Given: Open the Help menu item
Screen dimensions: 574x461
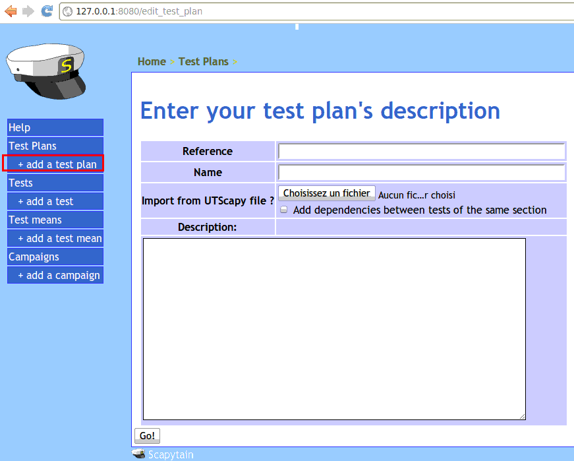Looking at the screenshot, I should point(55,127).
